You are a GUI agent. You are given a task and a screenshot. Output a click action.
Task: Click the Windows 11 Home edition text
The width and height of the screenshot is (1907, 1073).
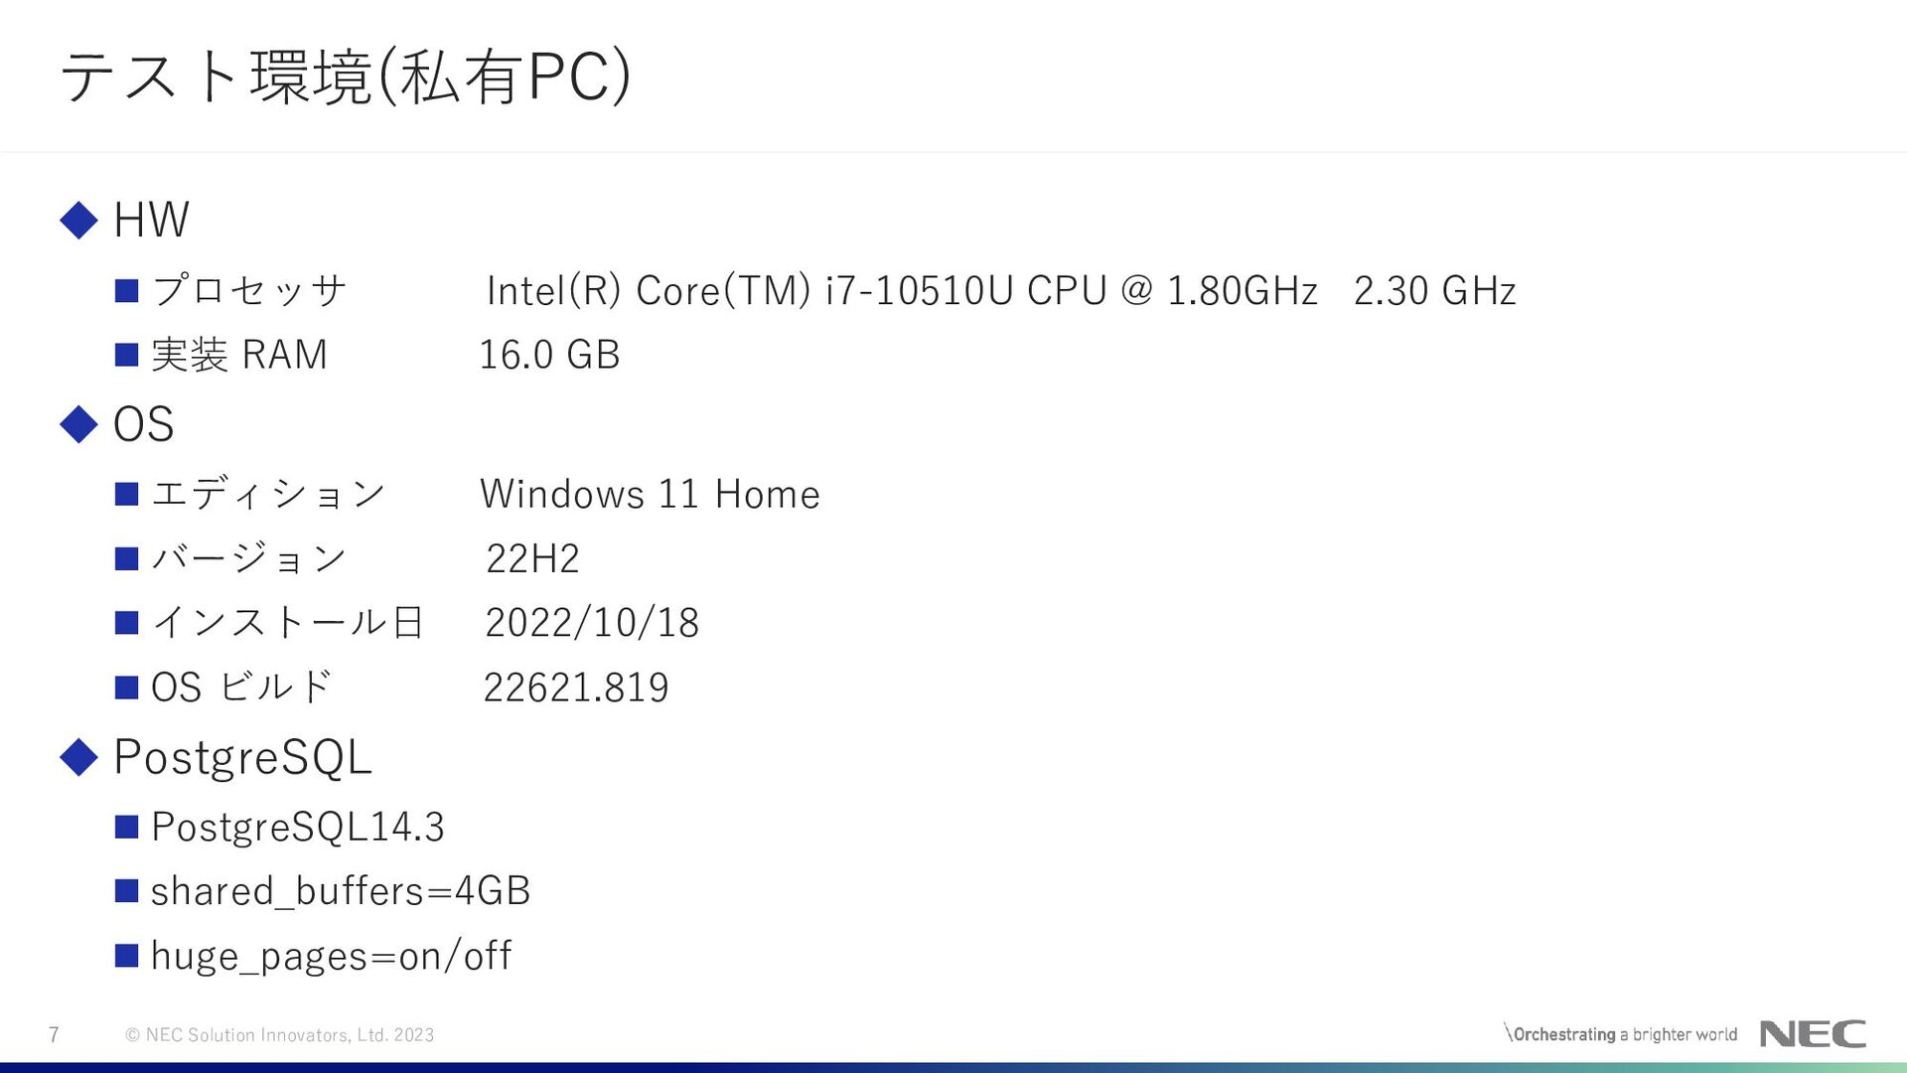point(651,494)
